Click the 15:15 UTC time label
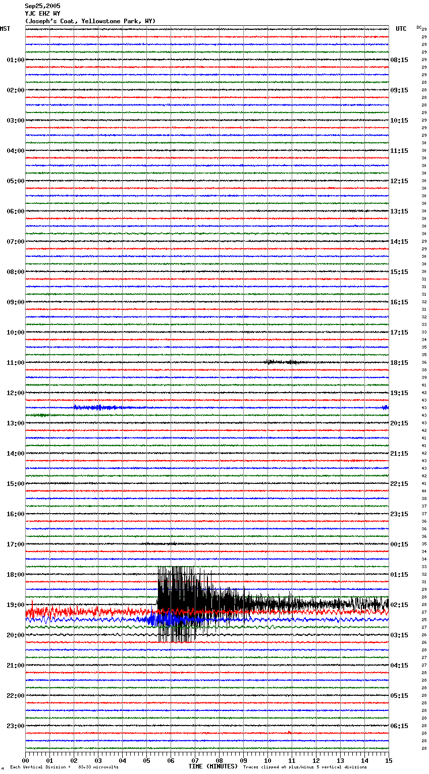Viewport: 429px width, 774px height. (399, 272)
